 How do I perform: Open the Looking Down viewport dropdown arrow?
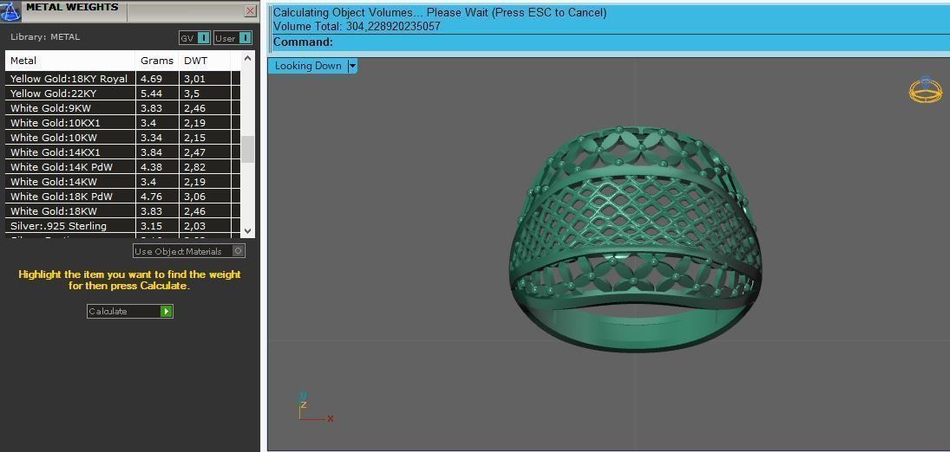(352, 66)
